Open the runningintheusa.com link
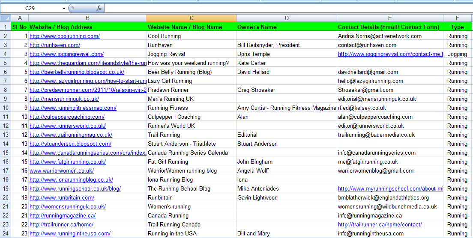 70,233
